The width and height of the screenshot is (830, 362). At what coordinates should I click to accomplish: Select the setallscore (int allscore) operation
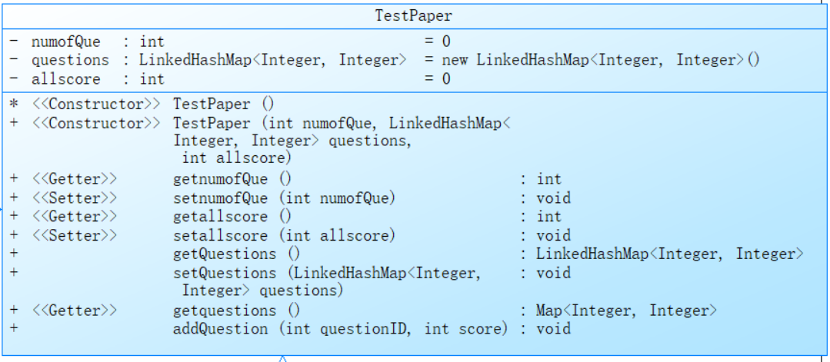(x=284, y=235)
